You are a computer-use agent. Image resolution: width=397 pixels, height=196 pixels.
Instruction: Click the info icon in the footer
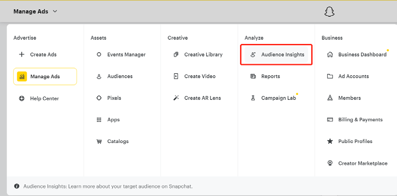[x=17, y=186]
